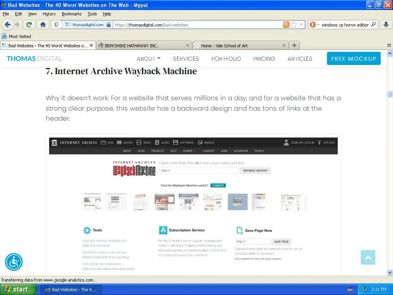Click the accessibility wheelchair icon

pyautogui.click(x=14, y=262)
